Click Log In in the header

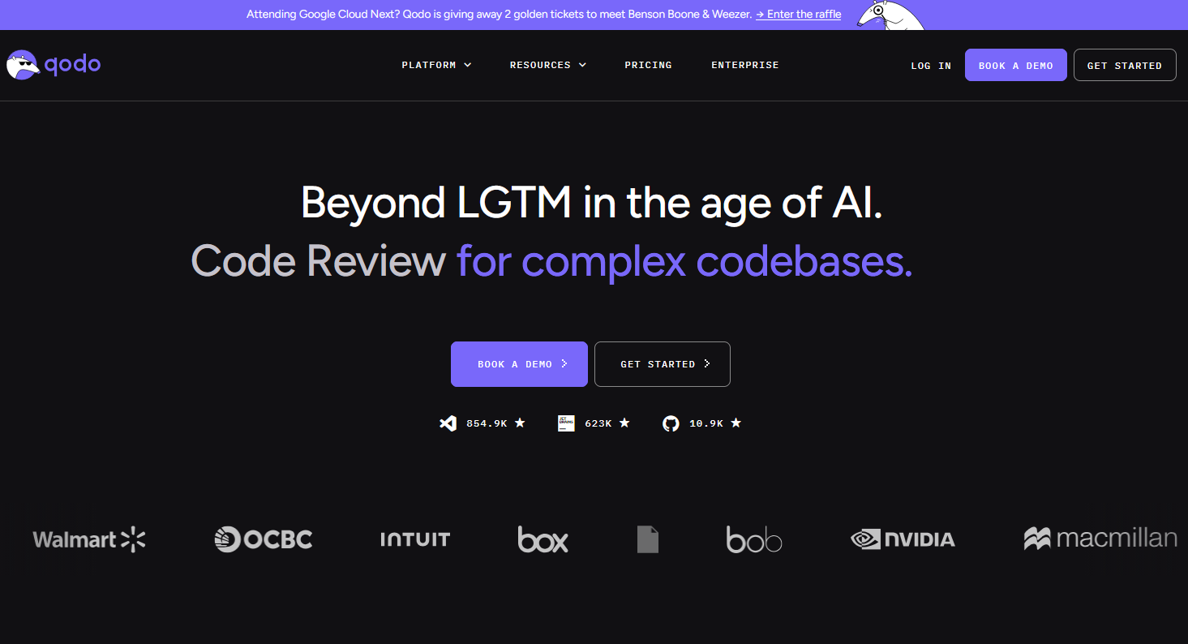point(931,66)
